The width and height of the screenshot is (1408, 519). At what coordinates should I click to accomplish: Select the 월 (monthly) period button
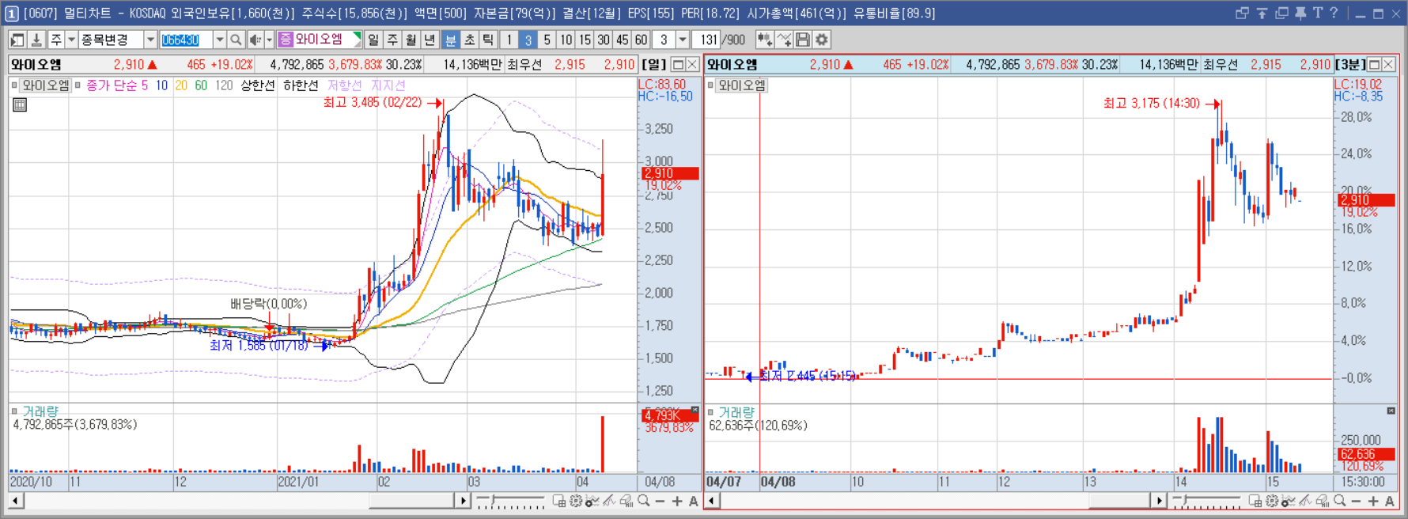tap(411, 40)
